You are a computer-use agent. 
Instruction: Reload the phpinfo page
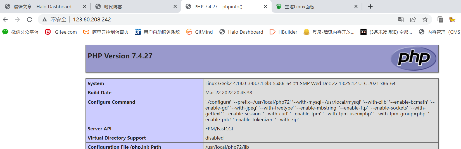pyautogui.click(x=30, y=19)
